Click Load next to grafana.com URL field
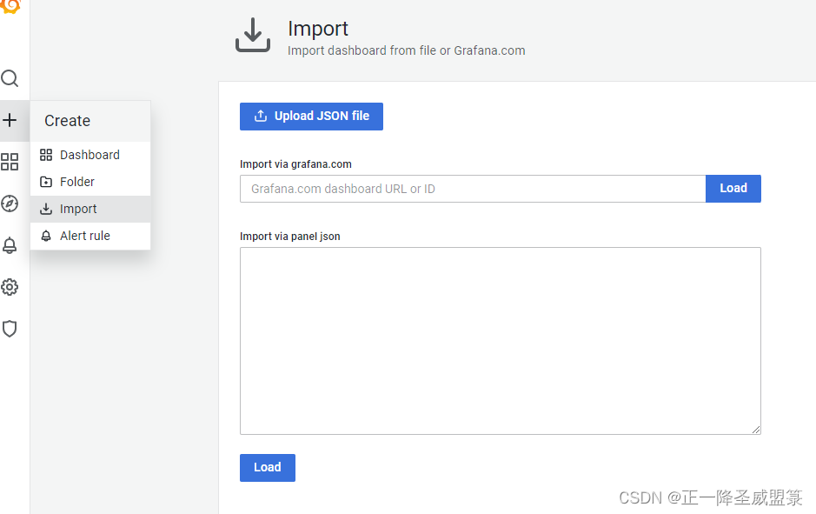 (x=733, y=189)
